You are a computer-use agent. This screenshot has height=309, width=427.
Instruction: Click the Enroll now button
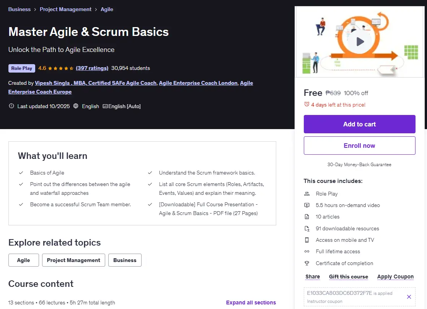coord(359,146)
